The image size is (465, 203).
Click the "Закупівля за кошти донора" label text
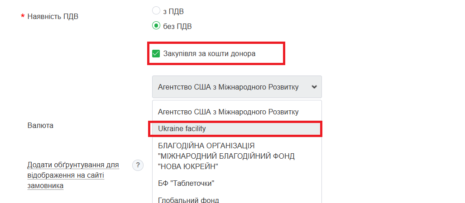click(x=209, y=54)
